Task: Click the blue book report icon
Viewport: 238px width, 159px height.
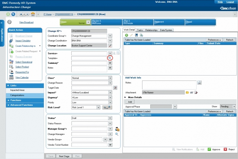Action: (137, 35)
